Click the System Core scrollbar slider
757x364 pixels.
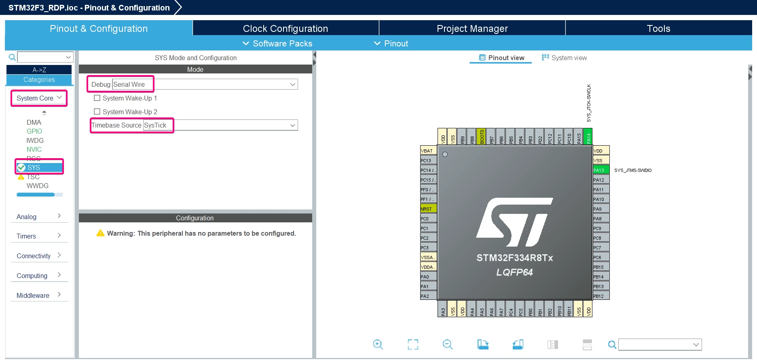[36, 195]
